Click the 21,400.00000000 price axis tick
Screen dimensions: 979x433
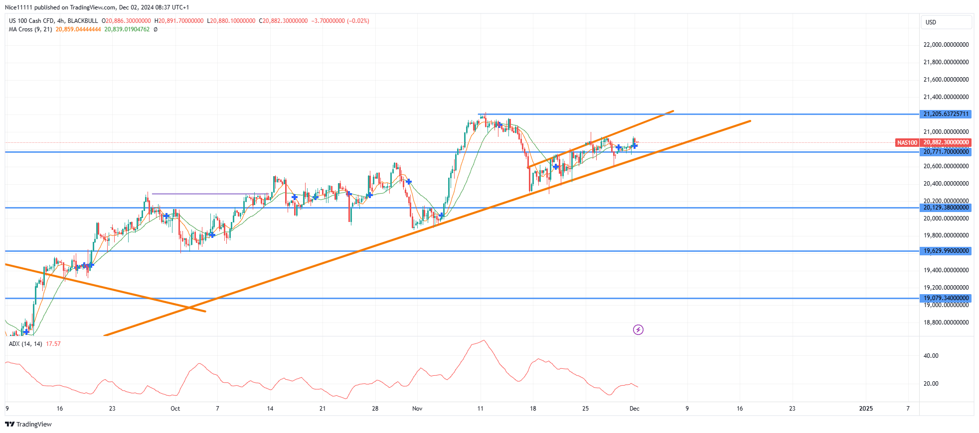[946, 97]
